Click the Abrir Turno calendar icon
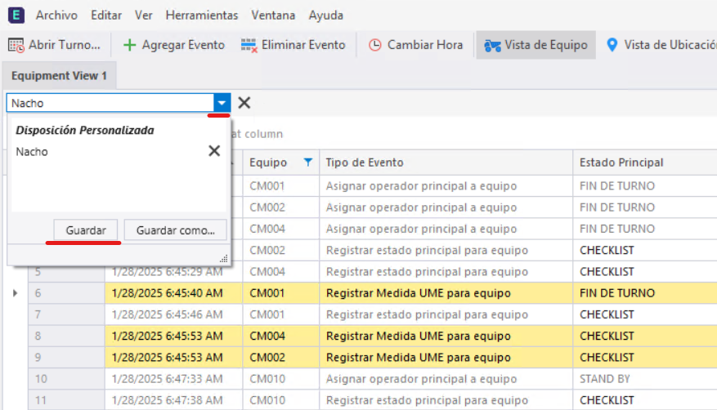The height and width of the screenshot is (410, 717). tap(16, 45)
